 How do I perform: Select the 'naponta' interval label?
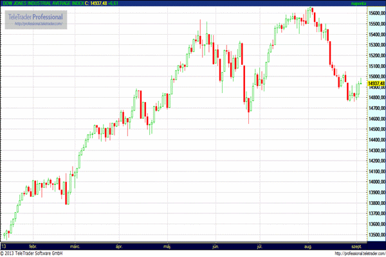376,3
